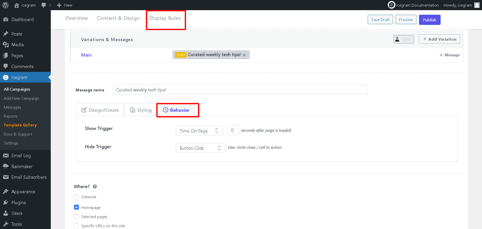Click the Save Draft button
This screenshot has width=482, height=229.
click(380, 20)
